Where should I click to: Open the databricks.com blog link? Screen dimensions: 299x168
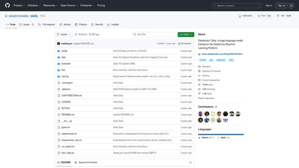(x=223, y=54)
